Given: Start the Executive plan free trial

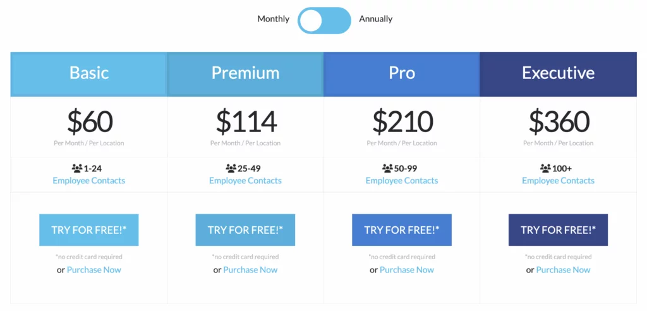Looking at the screenshot, I should pos(558,230).
